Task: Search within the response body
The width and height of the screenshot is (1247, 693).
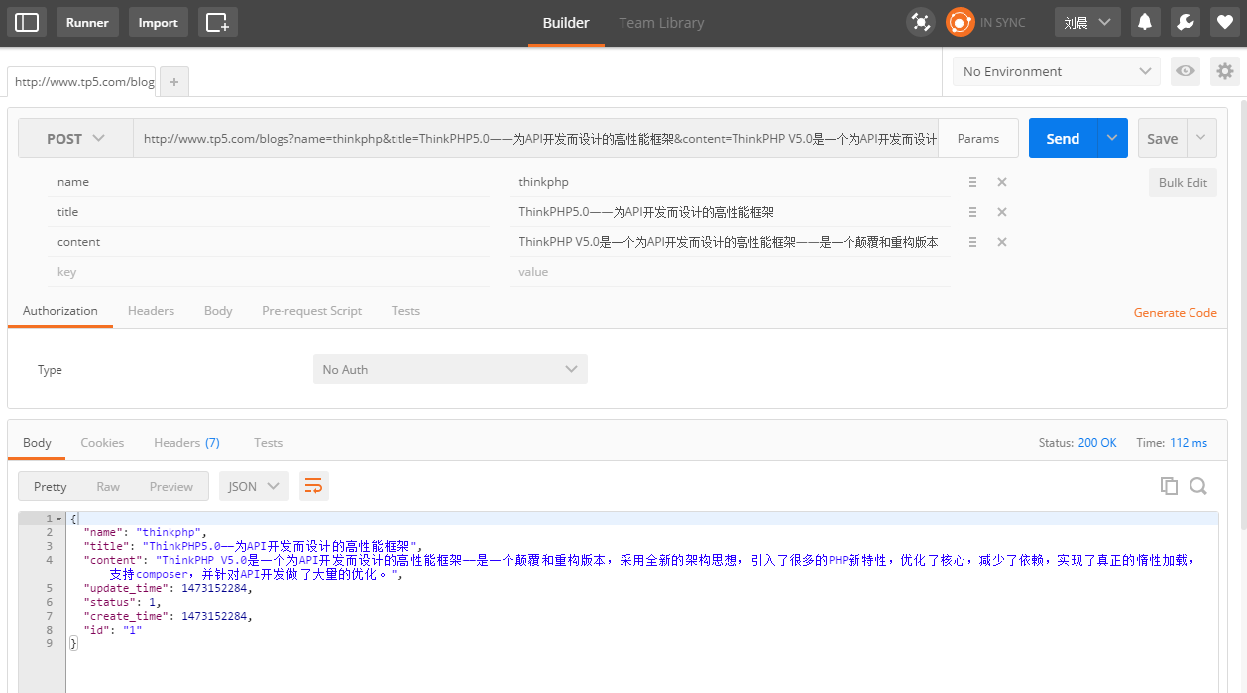Action: (x=1198, y=486)
